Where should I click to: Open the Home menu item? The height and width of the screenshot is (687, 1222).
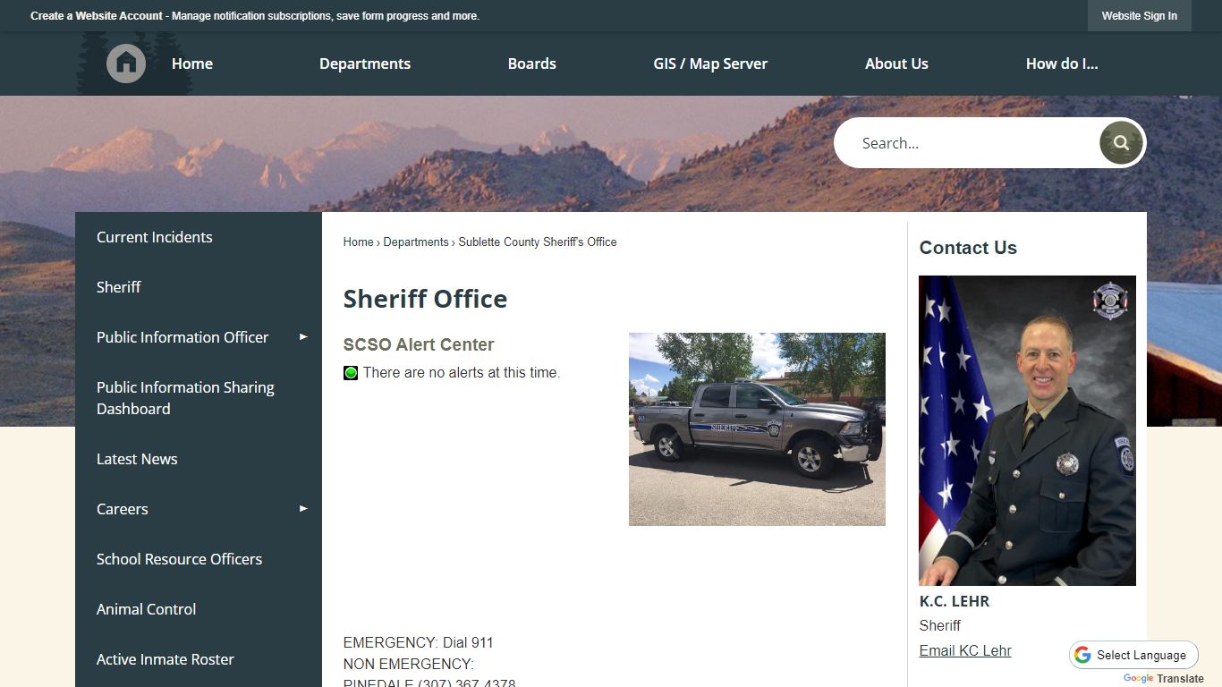click(192, 64)
